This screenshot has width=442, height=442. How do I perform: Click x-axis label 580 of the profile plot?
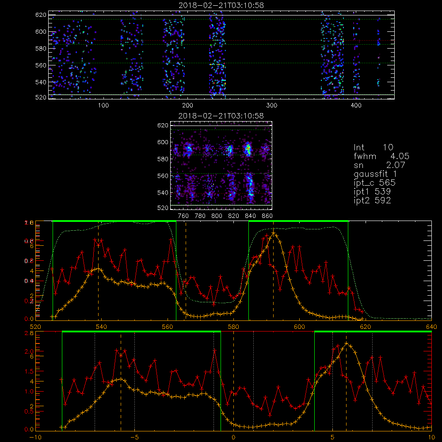point(233,327)
